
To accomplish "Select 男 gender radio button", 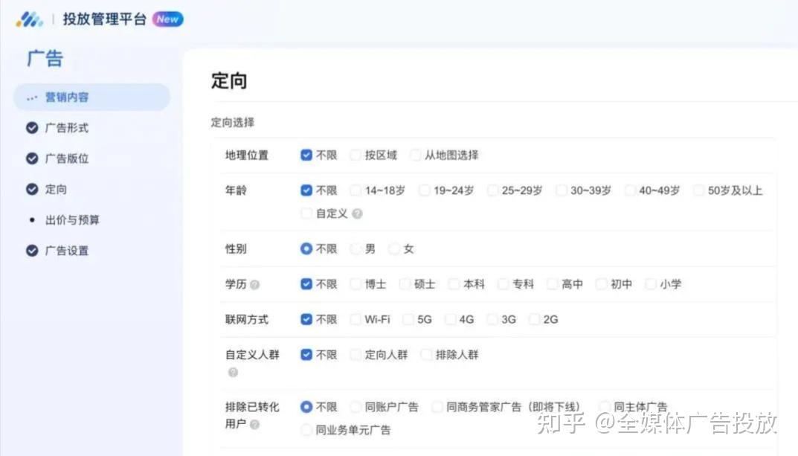I will [x=355, y=249].
